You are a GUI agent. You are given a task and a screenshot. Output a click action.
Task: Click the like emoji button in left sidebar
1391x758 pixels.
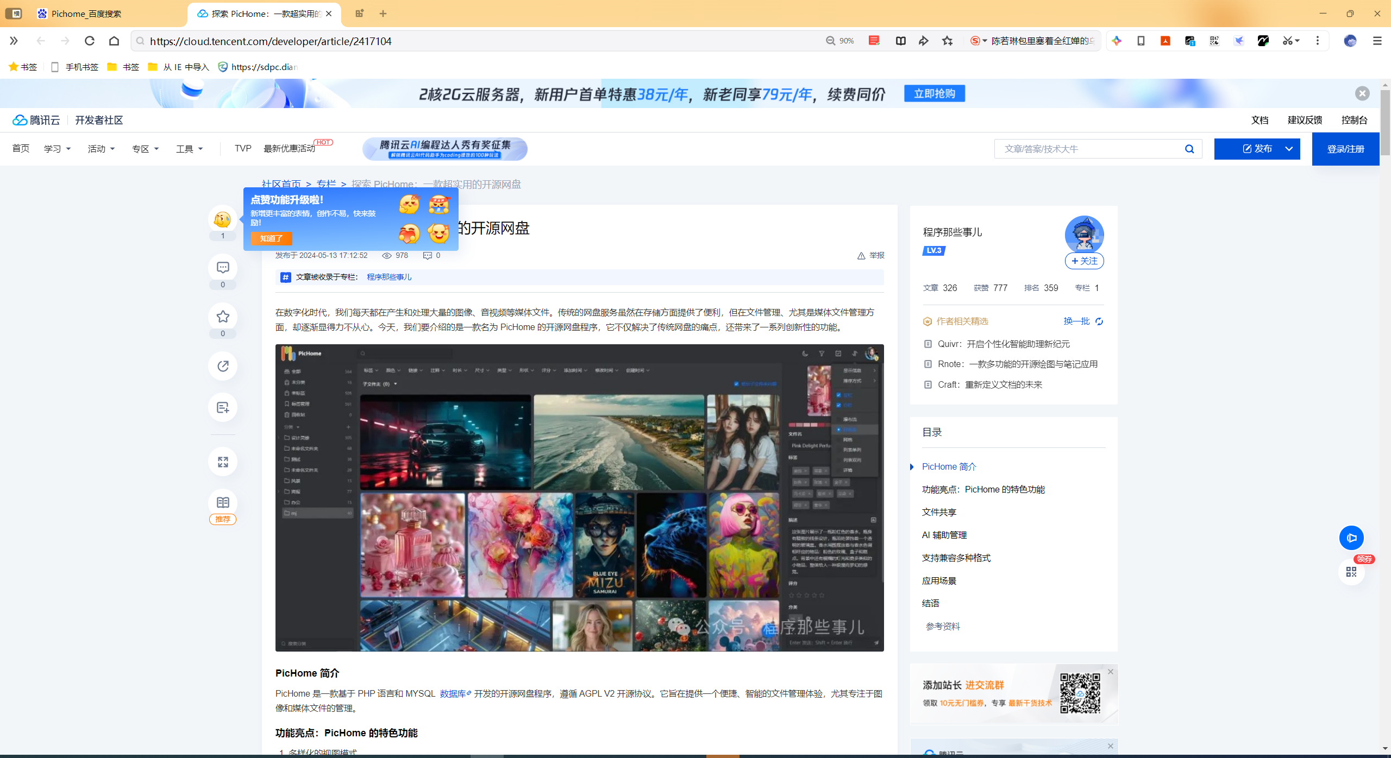(x=223, y=219)
